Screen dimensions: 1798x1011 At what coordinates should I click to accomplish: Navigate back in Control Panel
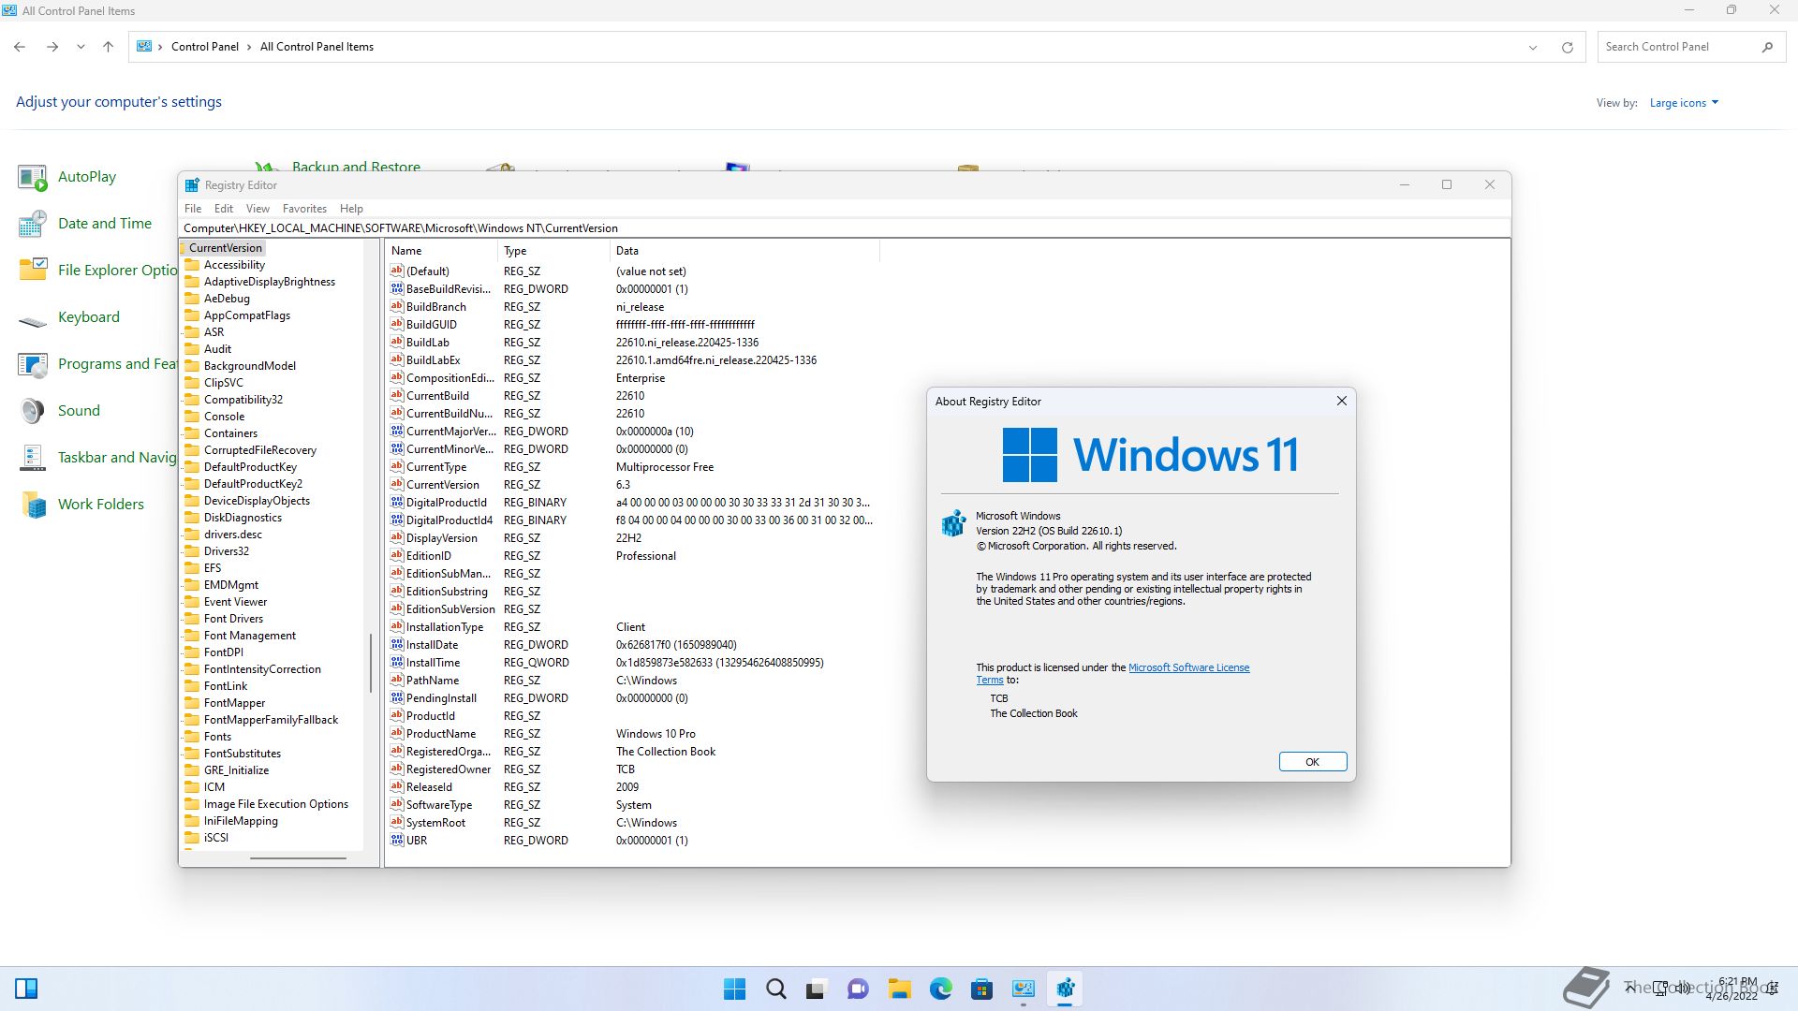click(x=20, y=47)
